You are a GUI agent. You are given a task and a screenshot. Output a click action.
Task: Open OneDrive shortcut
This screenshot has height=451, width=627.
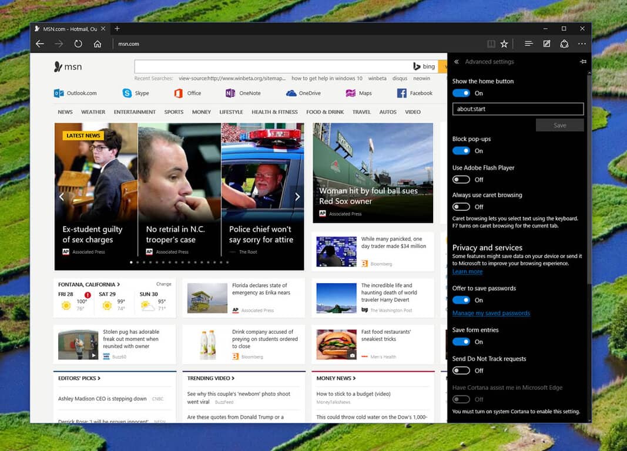pyautogui.click(x=303, y=93)
